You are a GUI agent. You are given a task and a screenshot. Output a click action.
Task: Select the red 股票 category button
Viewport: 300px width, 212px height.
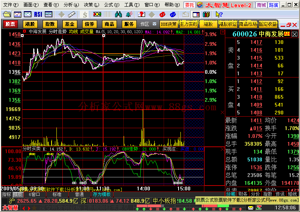10,24
